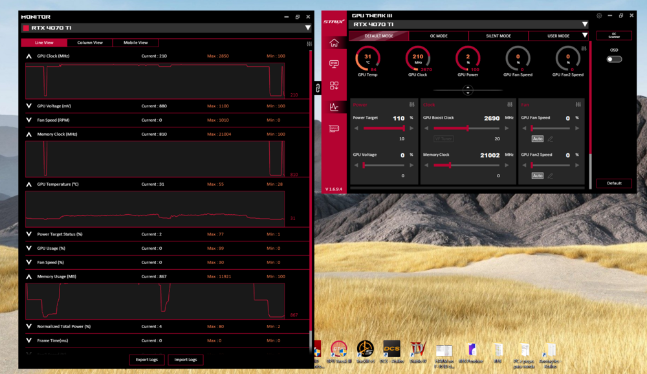Click Export Logs button
Screen dimensions: 647x374
click(147, 360)
